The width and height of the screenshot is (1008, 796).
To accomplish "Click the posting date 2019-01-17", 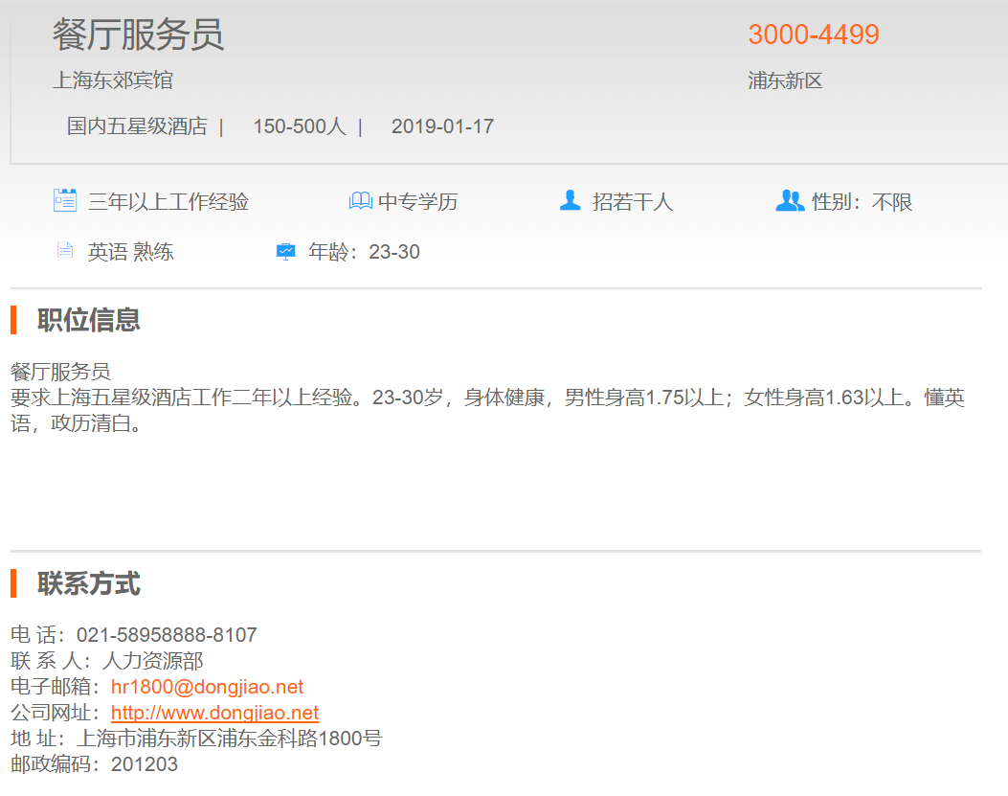I will [442, 126].
